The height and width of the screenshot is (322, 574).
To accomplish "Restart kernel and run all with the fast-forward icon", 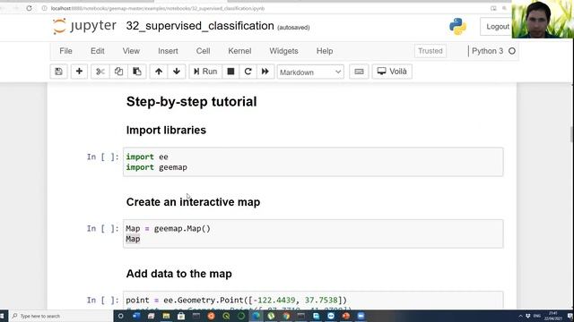I will pos(265,72).
